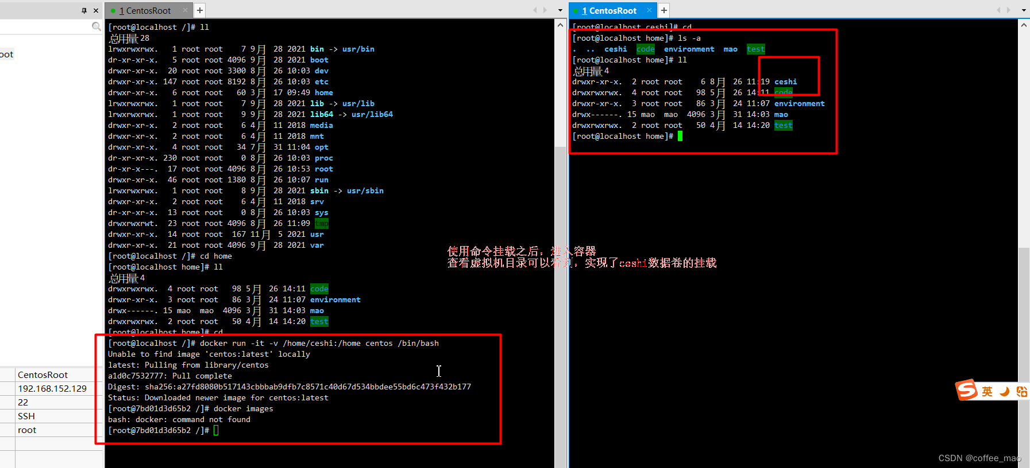The width and height of the screenshot is (1030, 468).
Task: Toggle Sogou English/Chinese mode indicator
Action: pyautogui.click(x=987, y=391)
